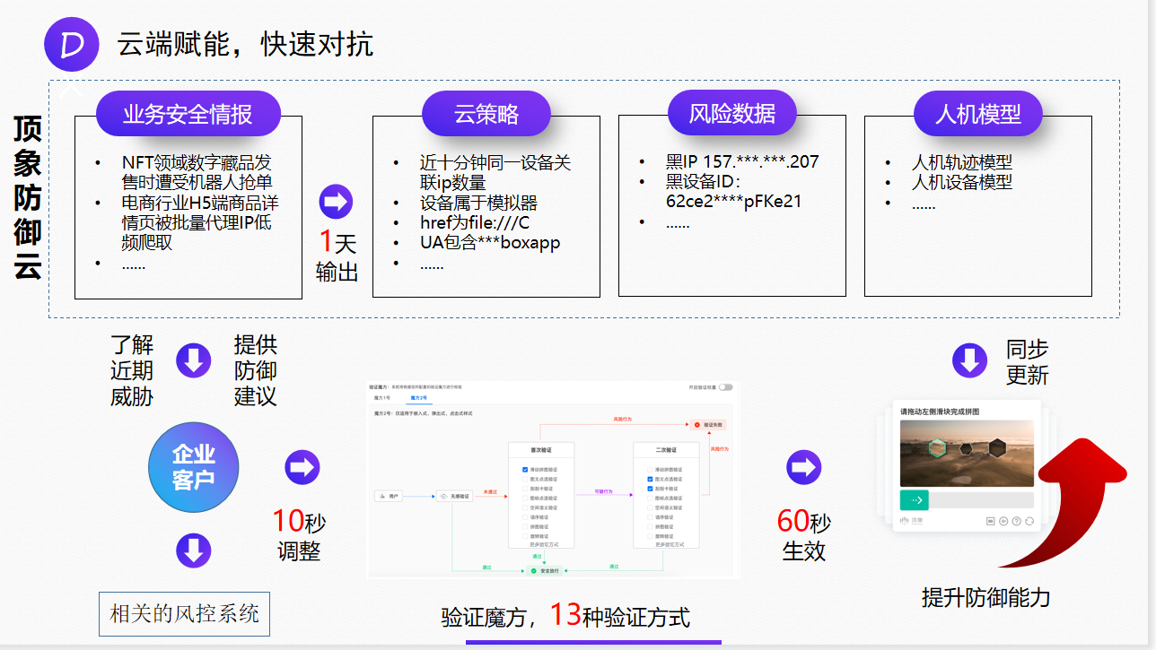Screen dimensions: 1156x650
Task: Click the 业务安全情报 header pill
Action: pyautogui.click(x=188, y=114)
